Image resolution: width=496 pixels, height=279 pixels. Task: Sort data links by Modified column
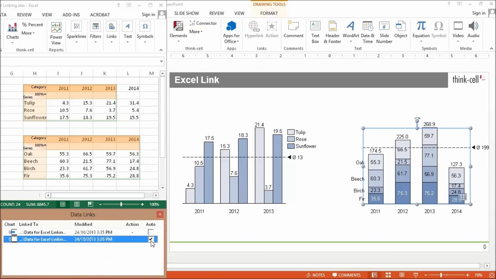tap(83, 224)
